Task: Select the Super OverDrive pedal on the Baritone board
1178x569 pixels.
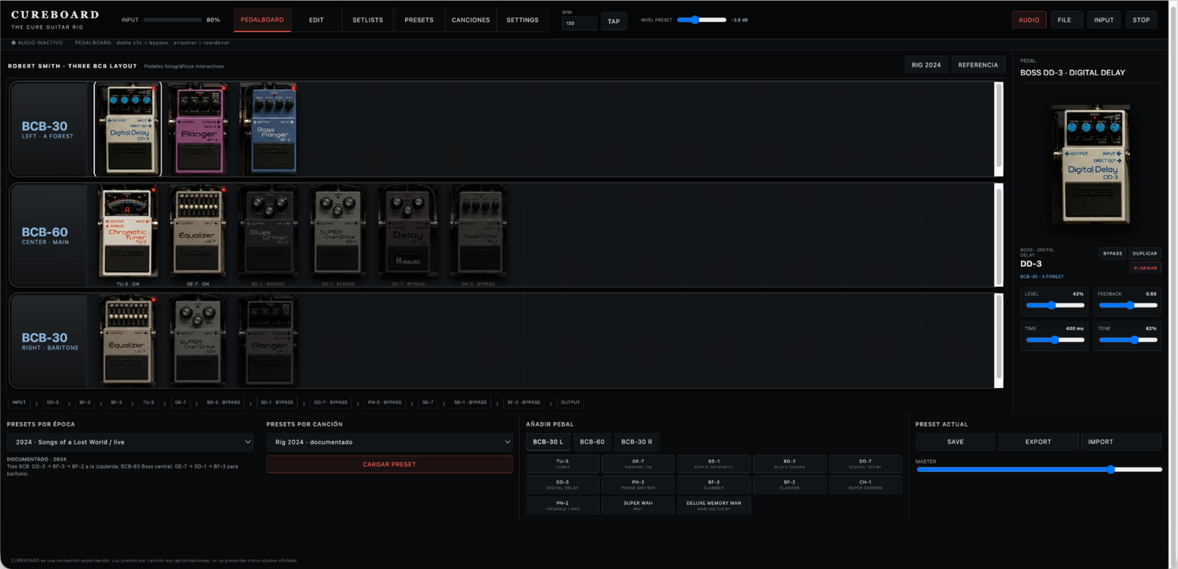Action: 198,341
